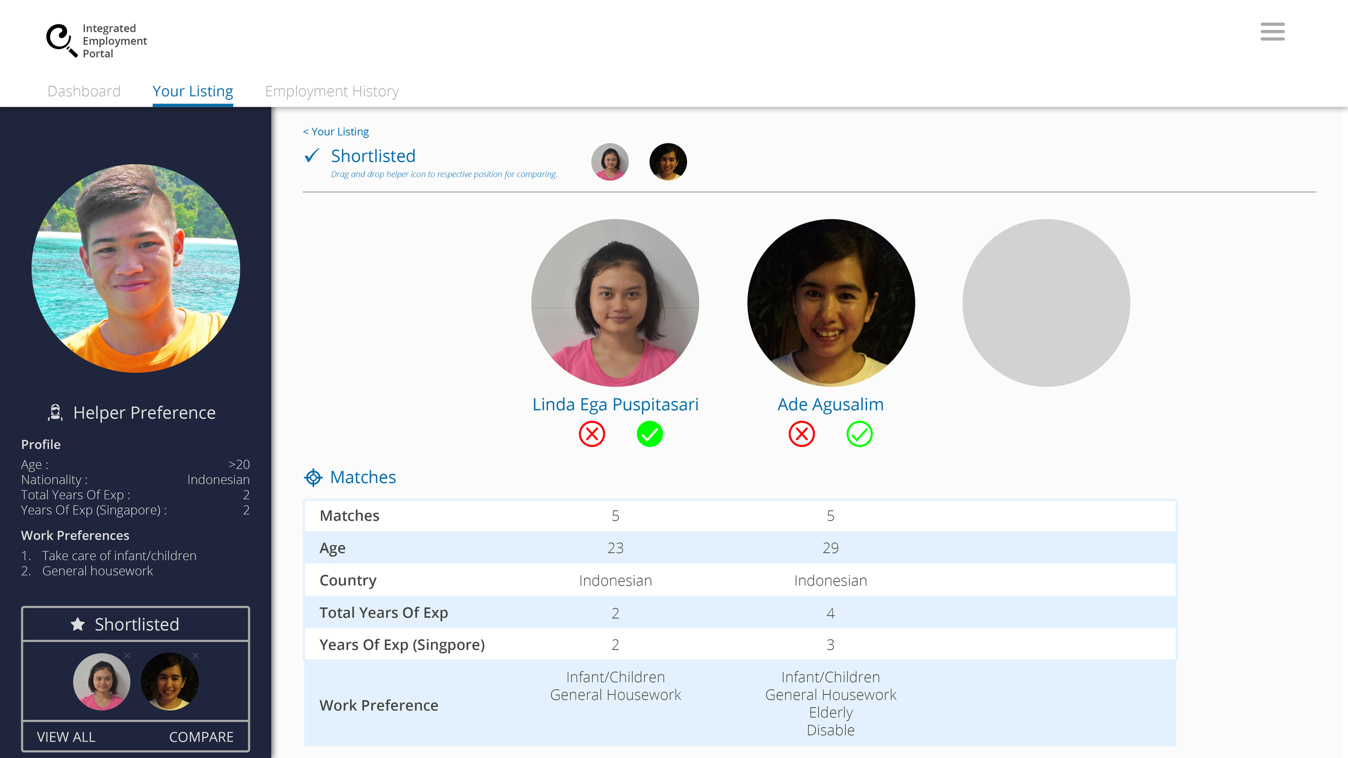Screen dimensions: 1348x758
Task: Go back via '< Your Listing' link
Action: point(336,132)
